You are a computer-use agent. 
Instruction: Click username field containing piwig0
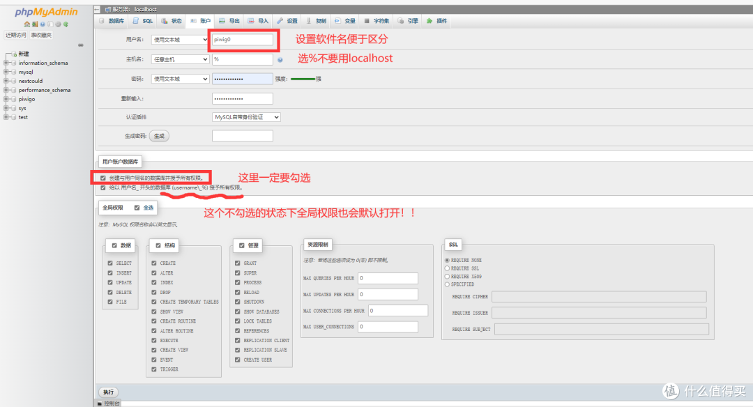tap(243, 40)
